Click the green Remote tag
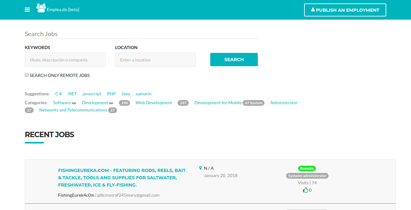The height and width of the screenshot is (210, 411). pos(307,169)
